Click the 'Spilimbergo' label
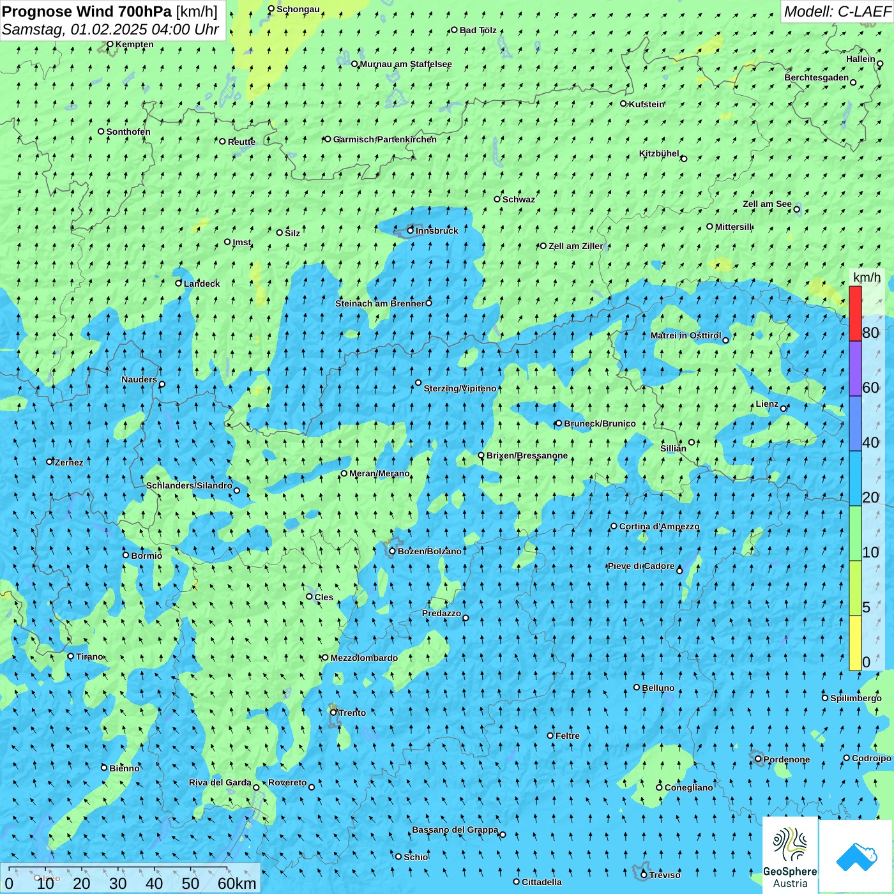Image resolution: width=894 pixels, height=894 pixels. coord(856,698)
